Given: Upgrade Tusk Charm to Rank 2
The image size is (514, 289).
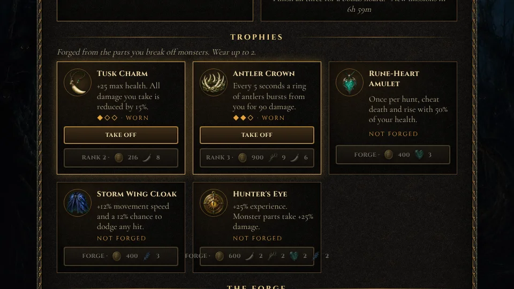Looking at the screenshot, I should coord(121,157).
